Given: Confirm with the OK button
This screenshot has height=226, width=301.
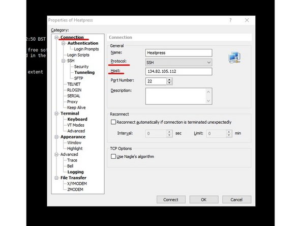Looking at the screenshot, I should point(204,200).
